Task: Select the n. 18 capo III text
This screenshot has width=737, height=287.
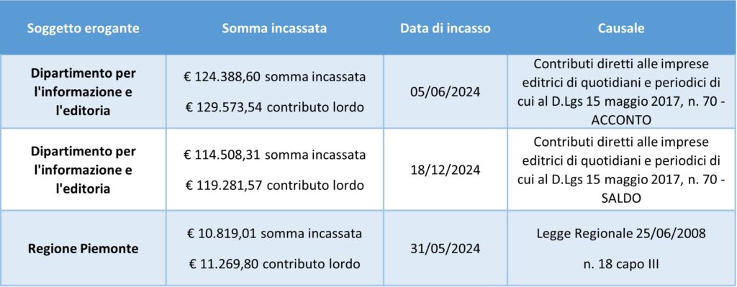Action: (621, 264)
